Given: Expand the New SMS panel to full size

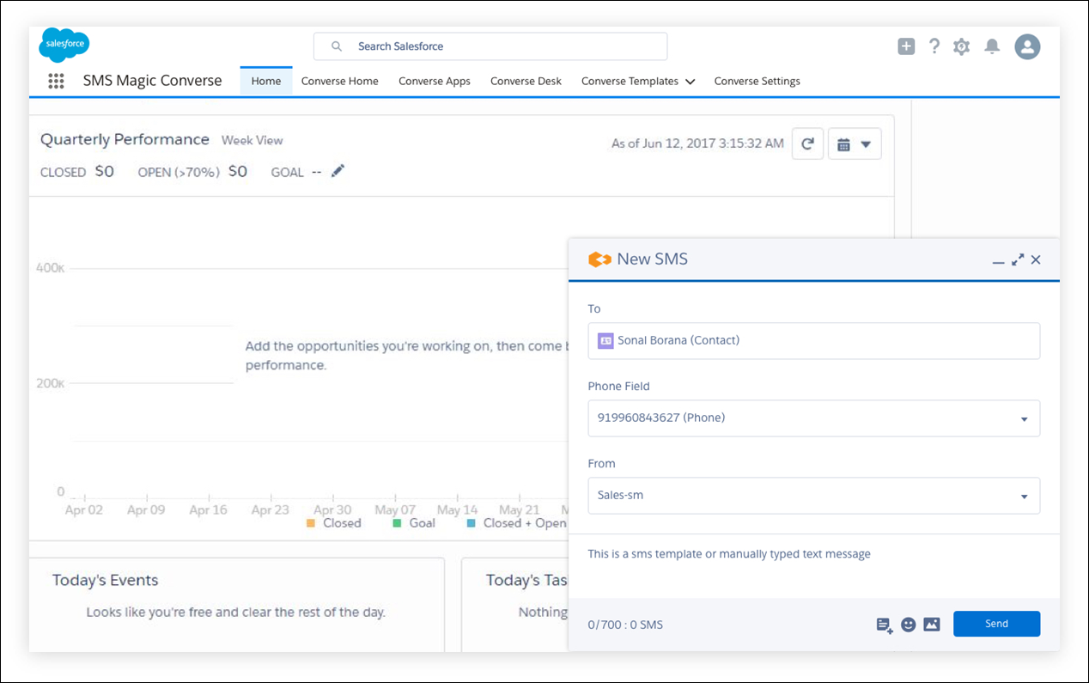Looking at the screenshot, I should pyautogui.click(x=1018, y=259).
